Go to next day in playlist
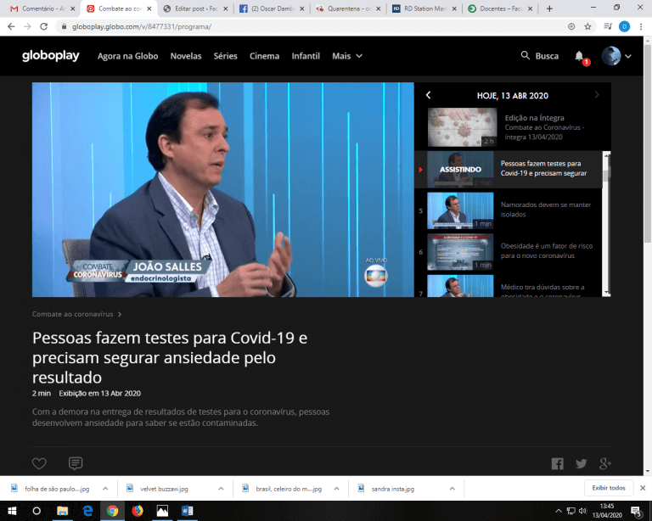The height and width of the screenshot is (521, 652). [597, 95]
